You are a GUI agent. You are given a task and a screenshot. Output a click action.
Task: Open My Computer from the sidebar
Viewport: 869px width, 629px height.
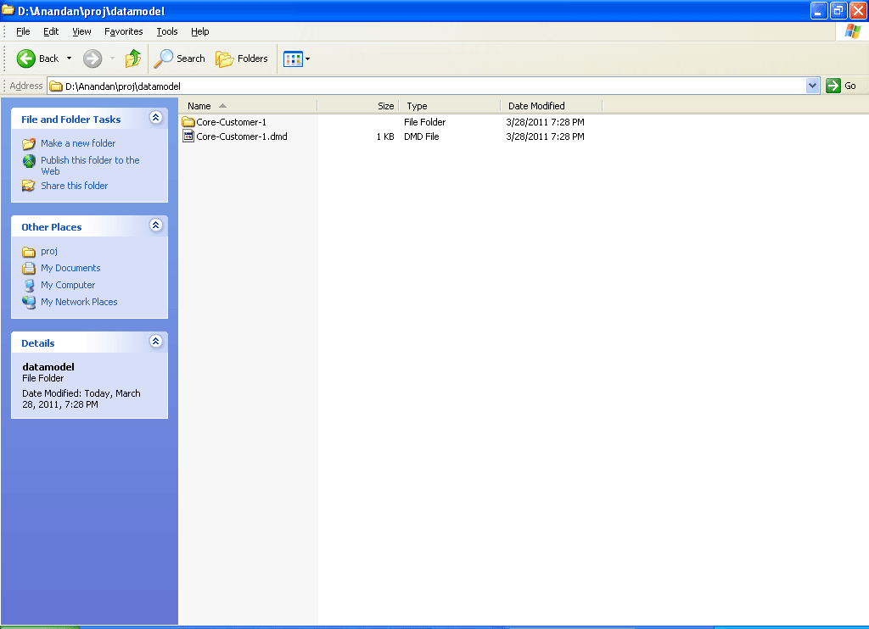(67, 285)
